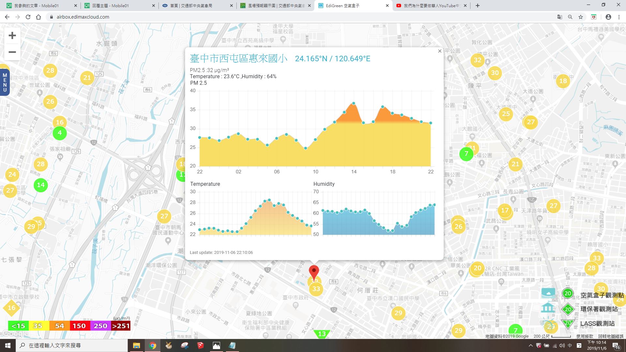Toggle the 中 input method indicator
The height and width of the screenshot is (352, 626).
point(570,345)
